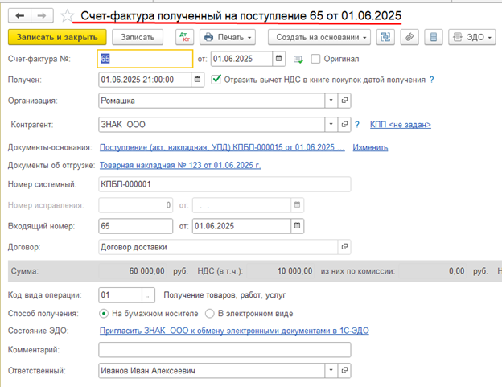Click text Получение товаров, работ, услуг
The width and height of the screenshot is (502, 387).
click(x=224, y=295)
